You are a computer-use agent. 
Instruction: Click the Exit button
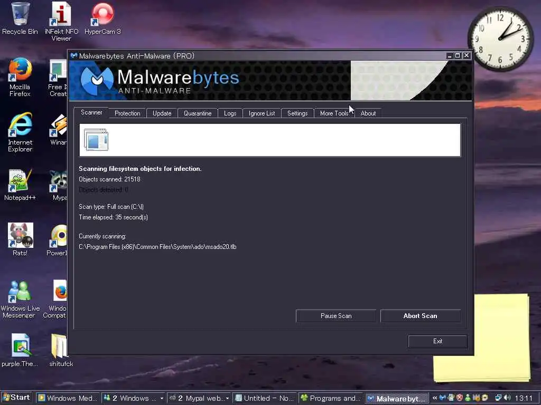pyautogui.click(x=437, y=341)
